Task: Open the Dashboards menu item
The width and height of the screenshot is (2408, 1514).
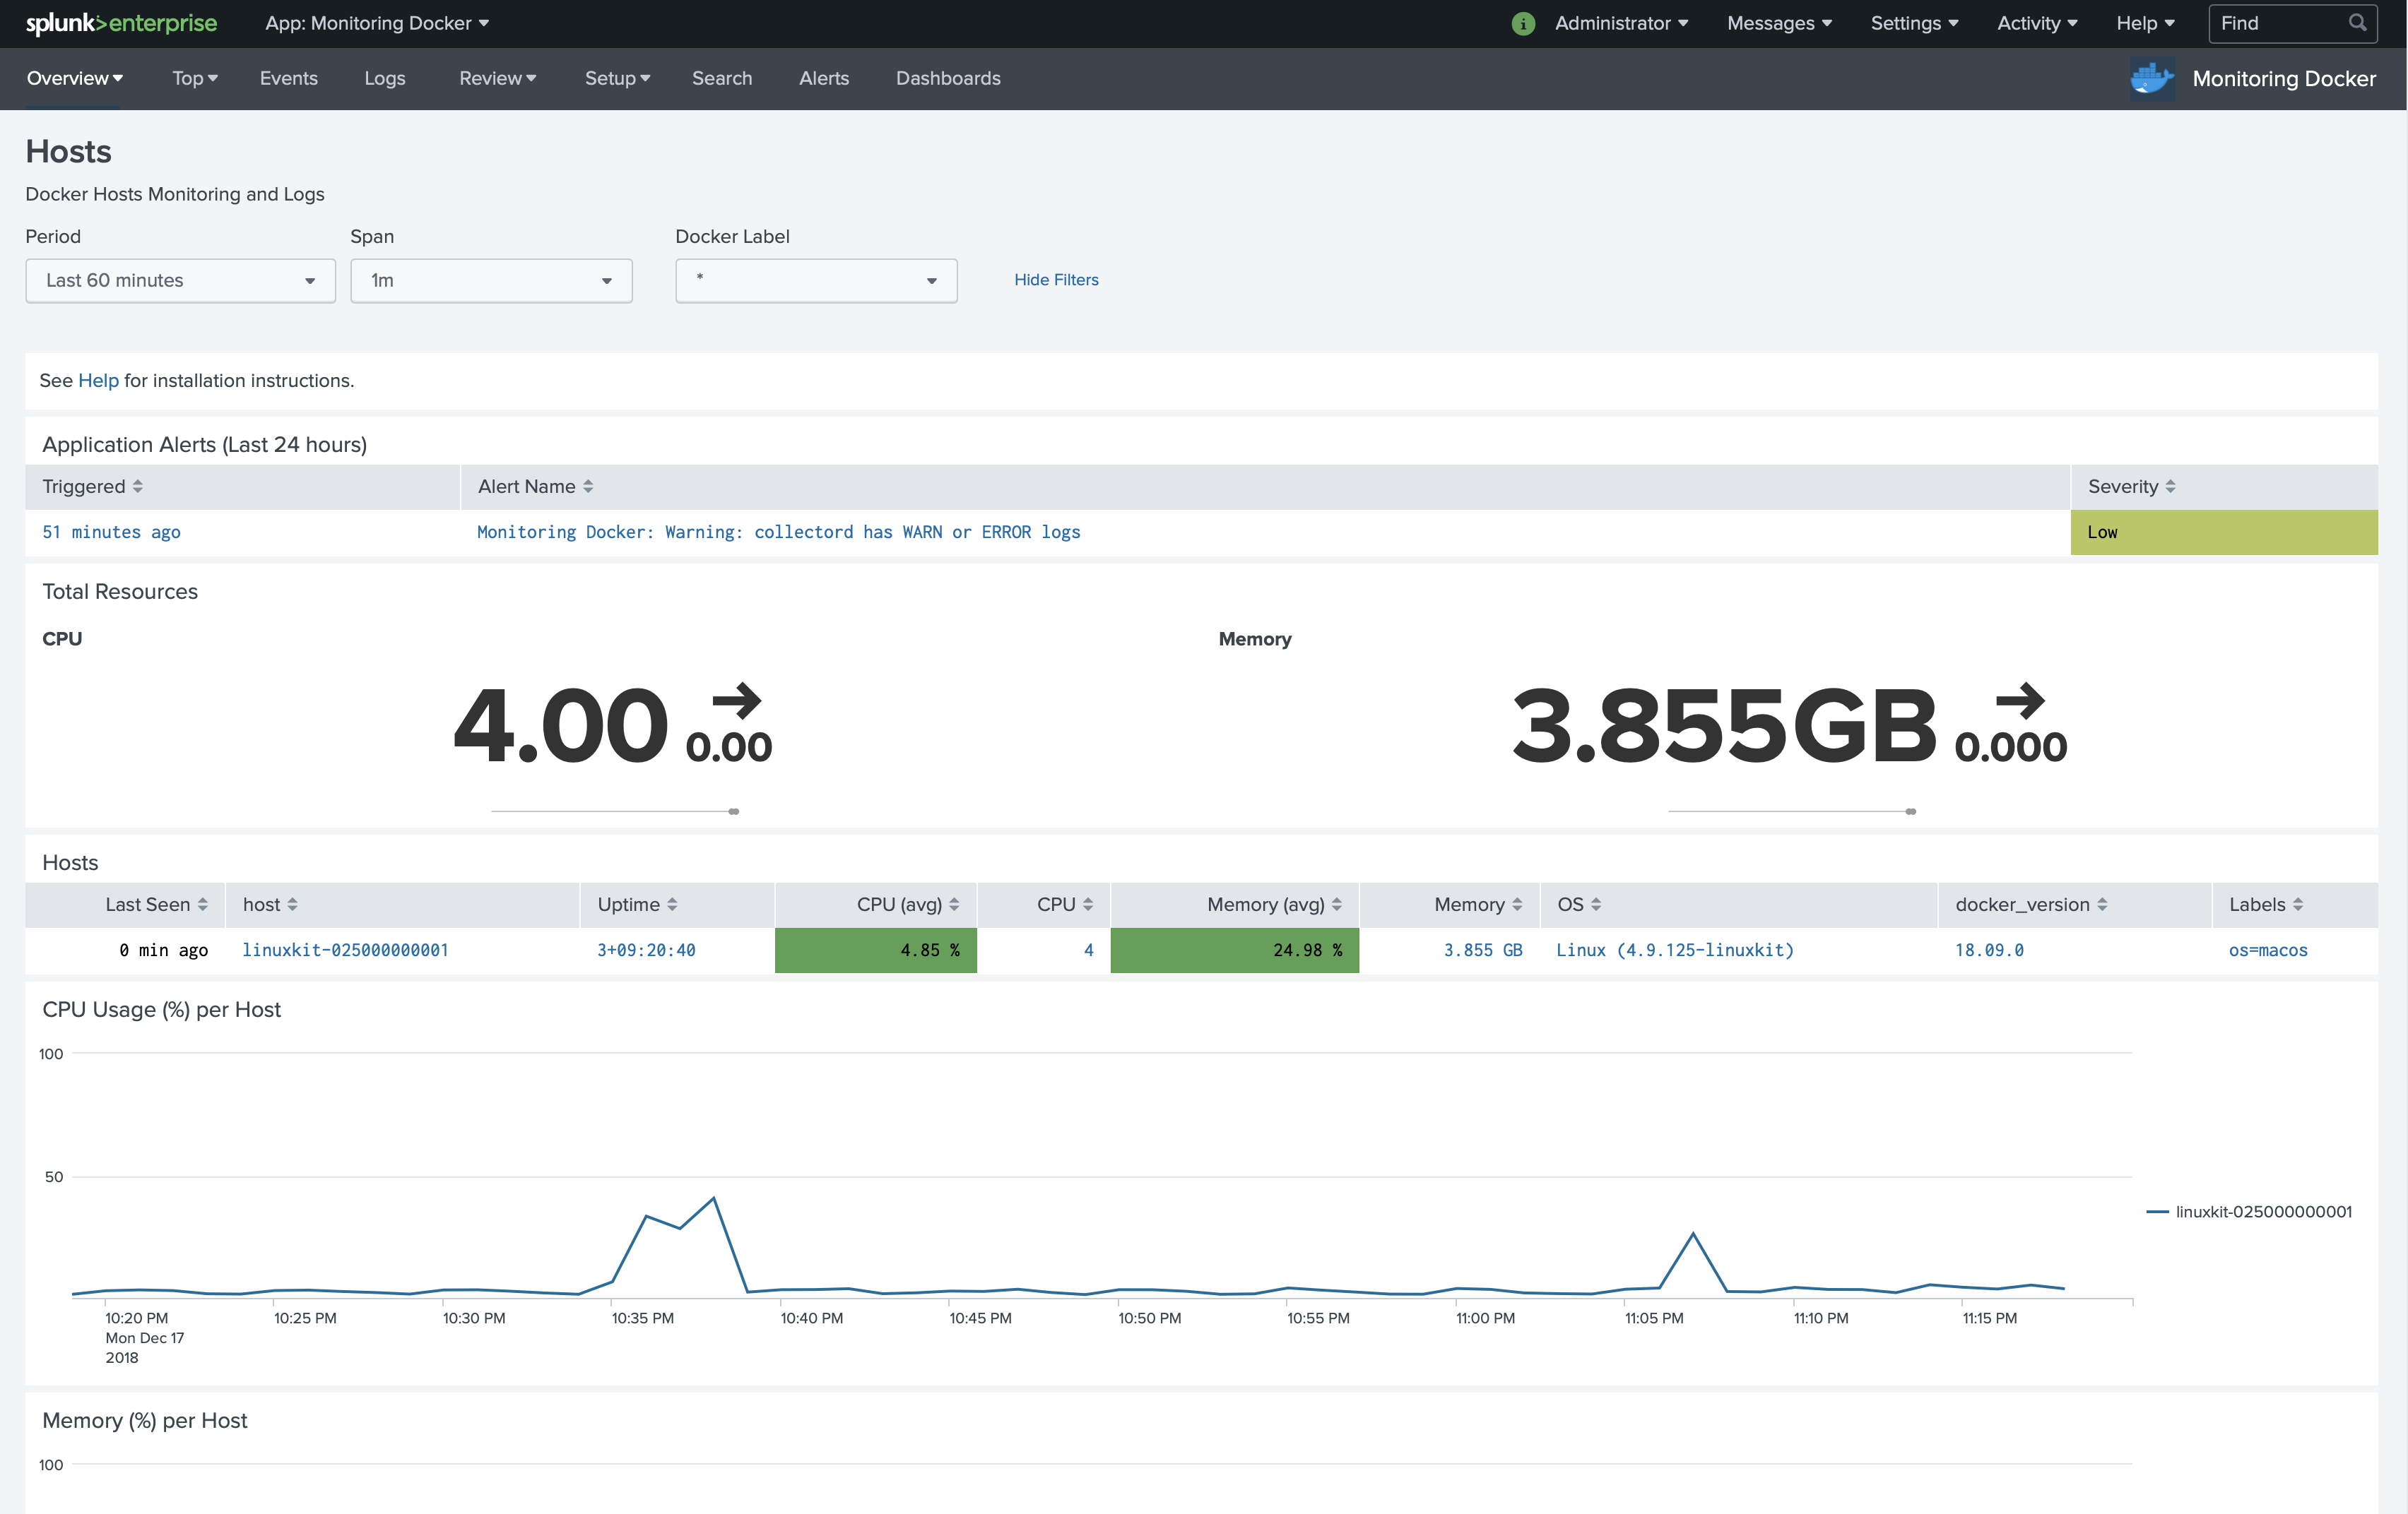Action: [948, 78]
